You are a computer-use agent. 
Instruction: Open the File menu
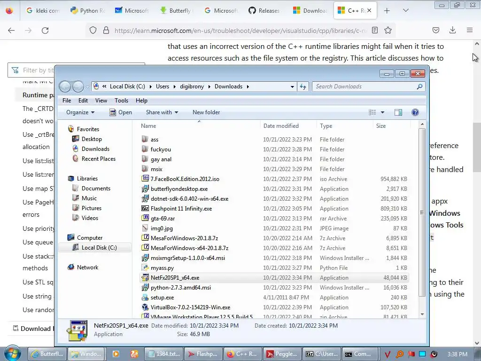(67, 101)
